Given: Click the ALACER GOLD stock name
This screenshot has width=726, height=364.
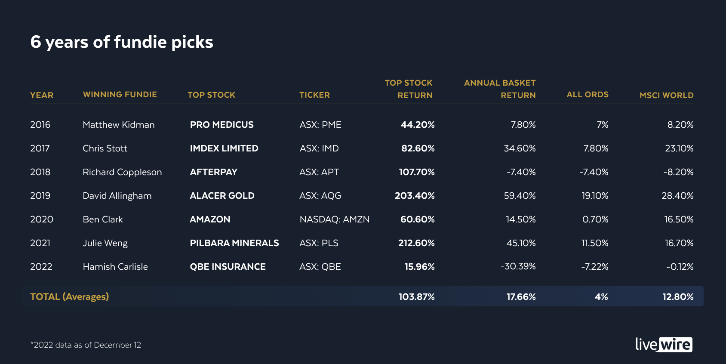Looking at the screenshot, I should pyautogui.click(x=222, y=196).
